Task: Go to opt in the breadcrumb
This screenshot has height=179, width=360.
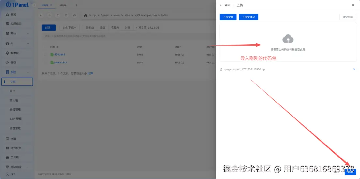Action: pyautogui.click(x=94, y=15)
